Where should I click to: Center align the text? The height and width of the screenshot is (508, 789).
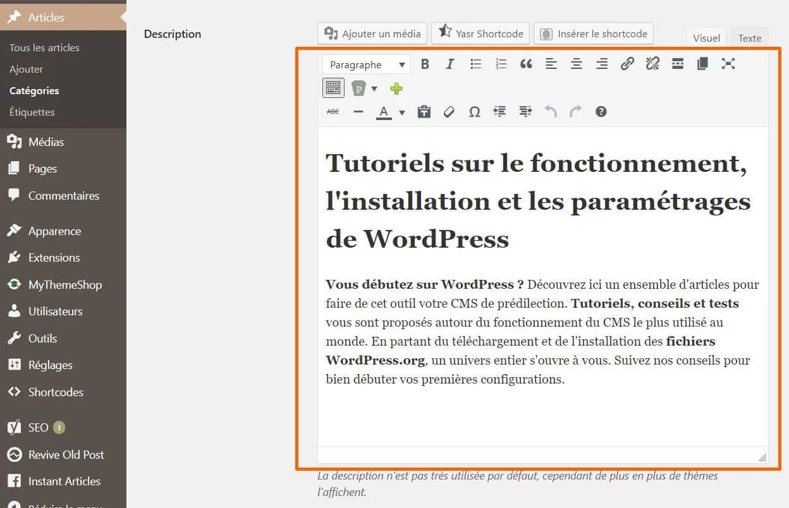point(577,64)
